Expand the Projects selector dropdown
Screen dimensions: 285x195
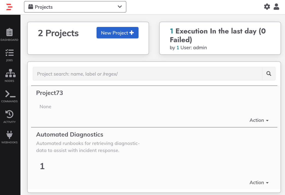click(75, 7)
